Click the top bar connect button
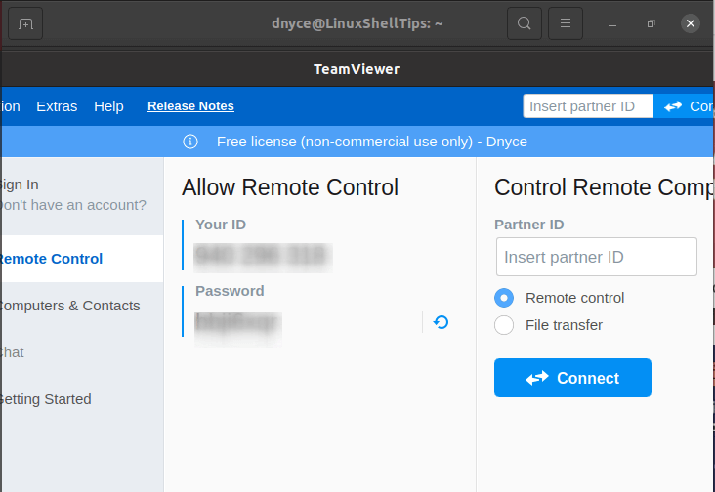The width and height of the screenshot is (715, 492). click(x=684, y=106)
